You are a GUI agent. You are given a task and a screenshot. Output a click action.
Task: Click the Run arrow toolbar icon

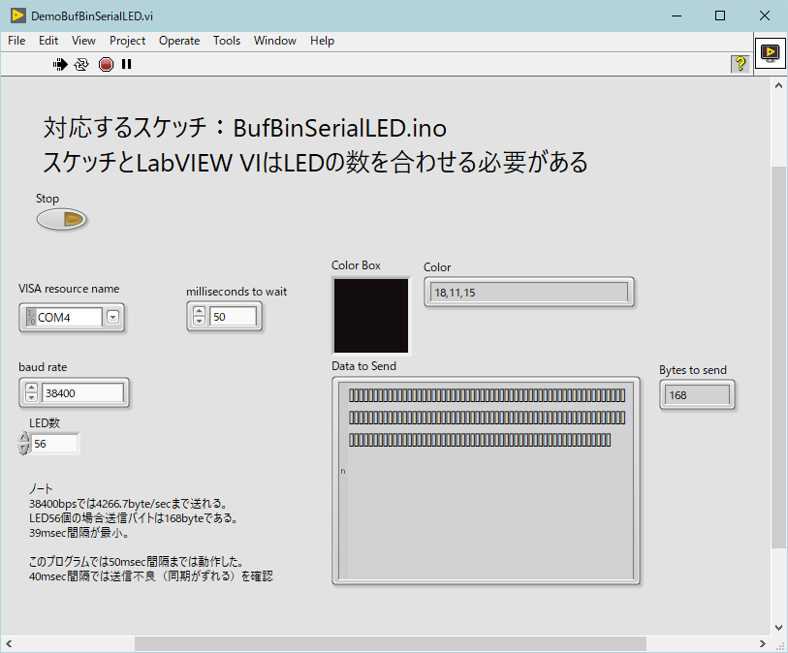(x=60, y=64)
